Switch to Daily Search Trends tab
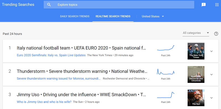The image size is (221, 109). coord(75,16)
